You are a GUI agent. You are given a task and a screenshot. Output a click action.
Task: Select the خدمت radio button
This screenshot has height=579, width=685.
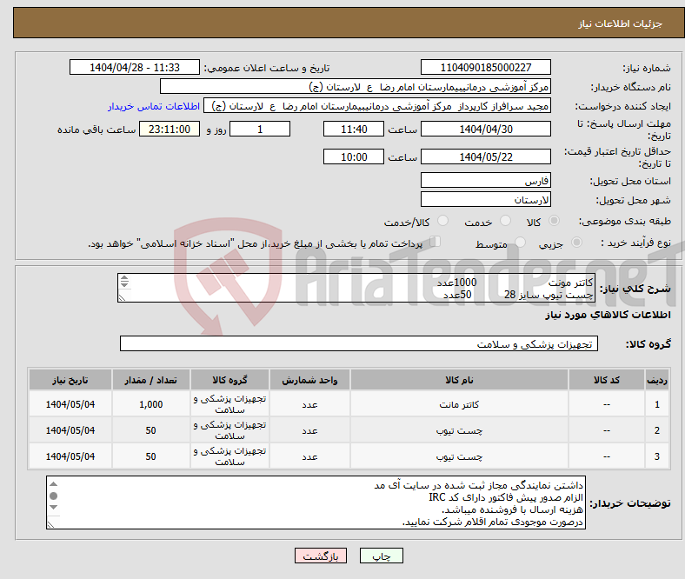505,221
